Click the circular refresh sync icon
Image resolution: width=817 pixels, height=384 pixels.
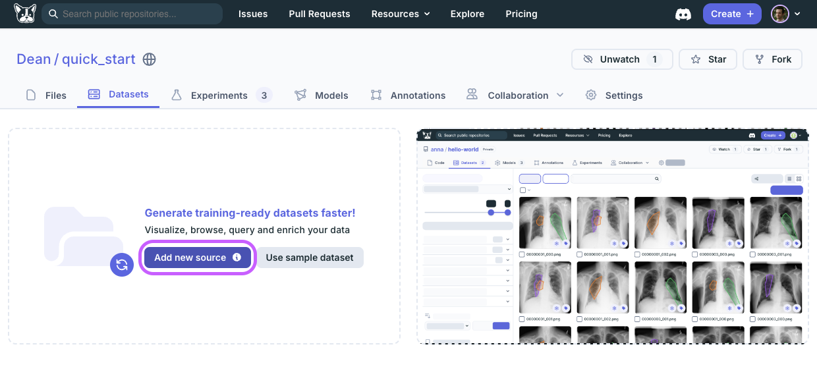click(122, 265)
